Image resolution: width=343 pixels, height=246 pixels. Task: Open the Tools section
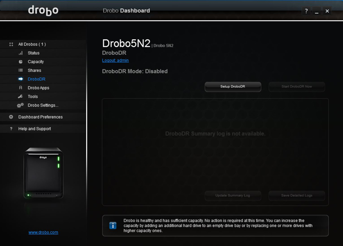pyautogui.click(x=33, y=97)
